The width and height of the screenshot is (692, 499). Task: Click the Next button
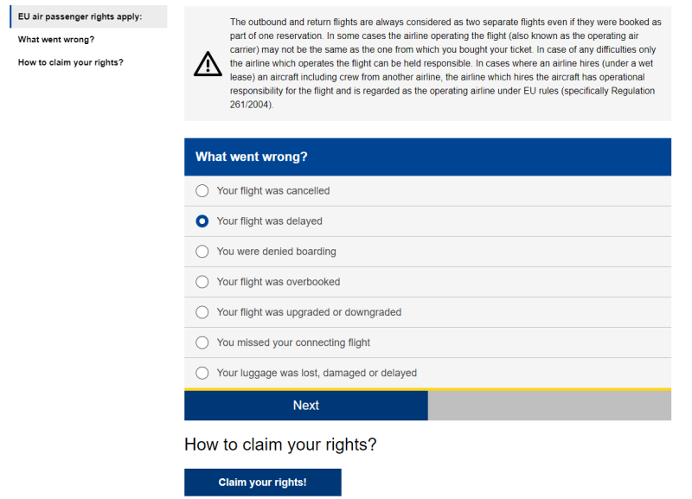(306, 406)
